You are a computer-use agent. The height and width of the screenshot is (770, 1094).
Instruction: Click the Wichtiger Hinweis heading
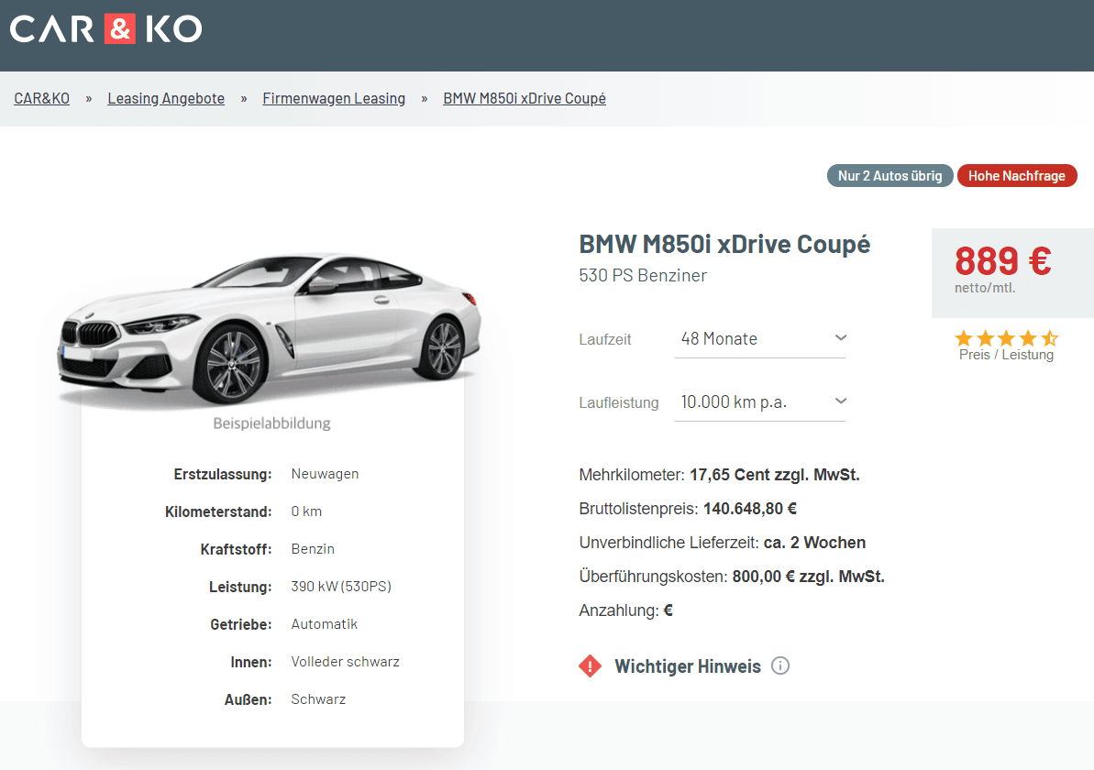click(x=687, y=666)
